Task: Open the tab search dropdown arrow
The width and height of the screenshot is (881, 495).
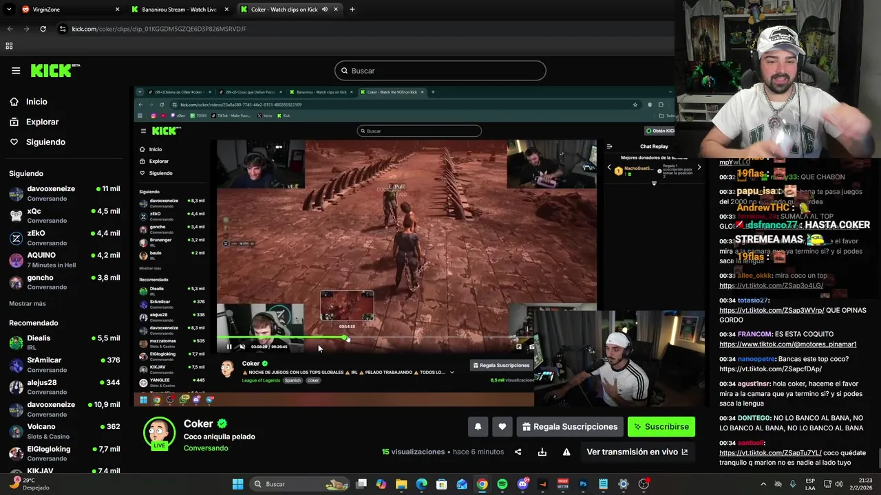Action: pos(8,10)
